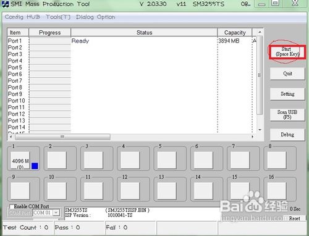Viewport: 309px width, 236px height.
Task: Click the horizontal scroll right arrow
Action: (x=253, y=137)
